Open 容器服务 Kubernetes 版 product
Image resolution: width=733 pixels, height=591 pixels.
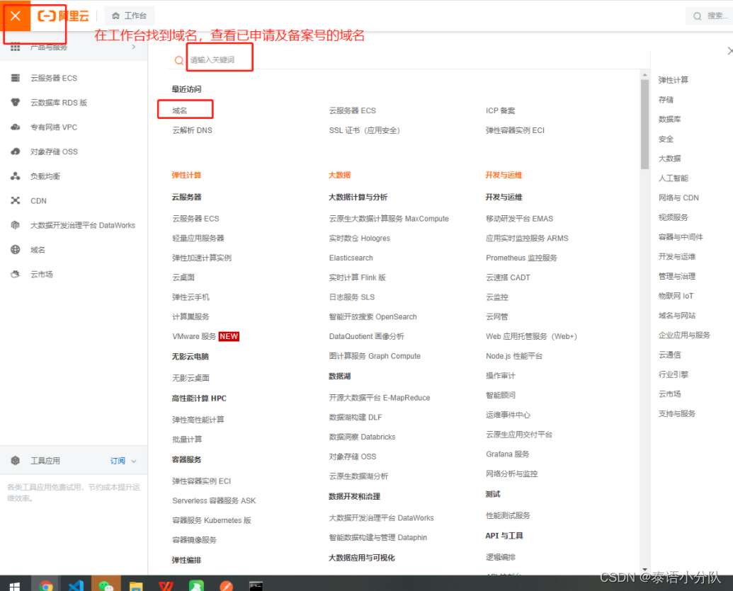[212, 520]
